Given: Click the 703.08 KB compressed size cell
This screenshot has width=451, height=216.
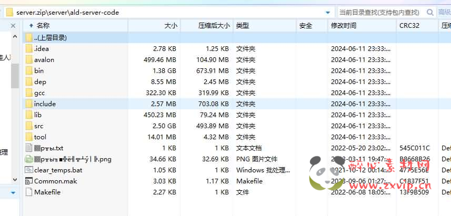Looking at the screenshot, I should (214, 104).
